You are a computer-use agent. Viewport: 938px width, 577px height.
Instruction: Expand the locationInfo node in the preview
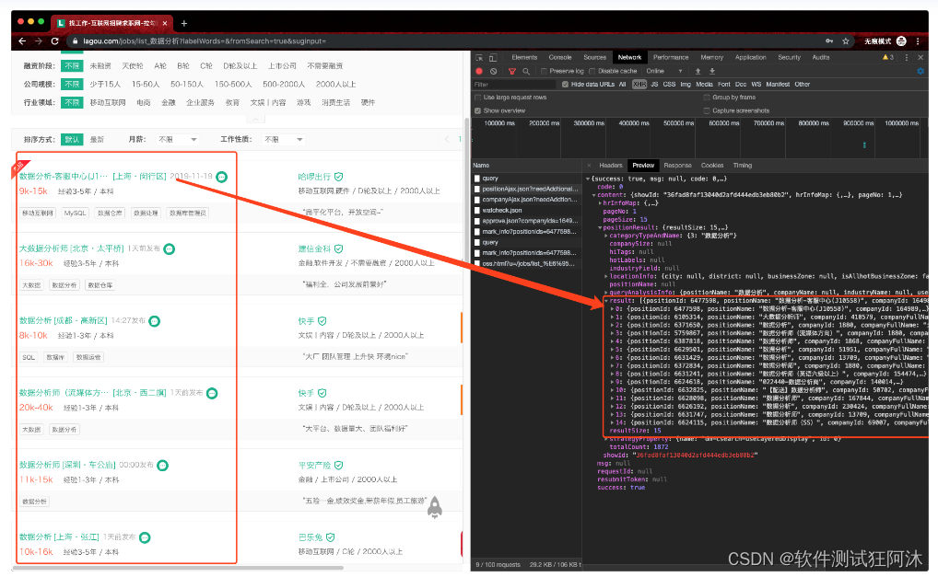(x=604, y=275)
